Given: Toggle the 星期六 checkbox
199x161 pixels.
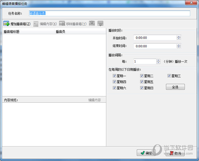Looking at the screenshot, I should [114, 88].
